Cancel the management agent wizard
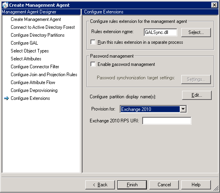This screenshot has width=220, height=193. 164,185
